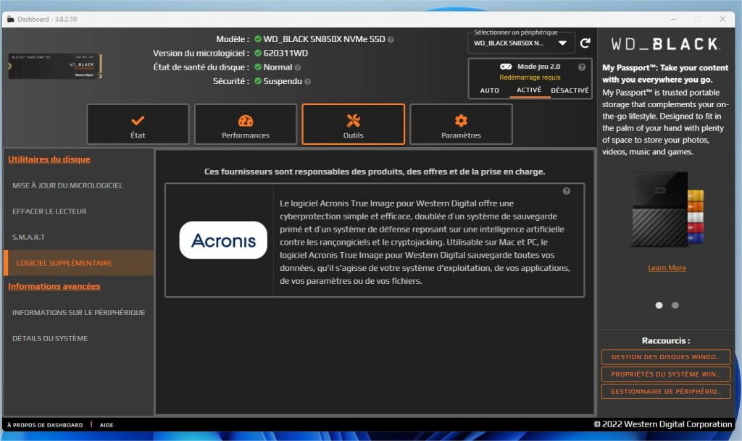This screenshot has width=742, height=441.
Task: Set game mode to ACTIVÉ
Action: 529,90
